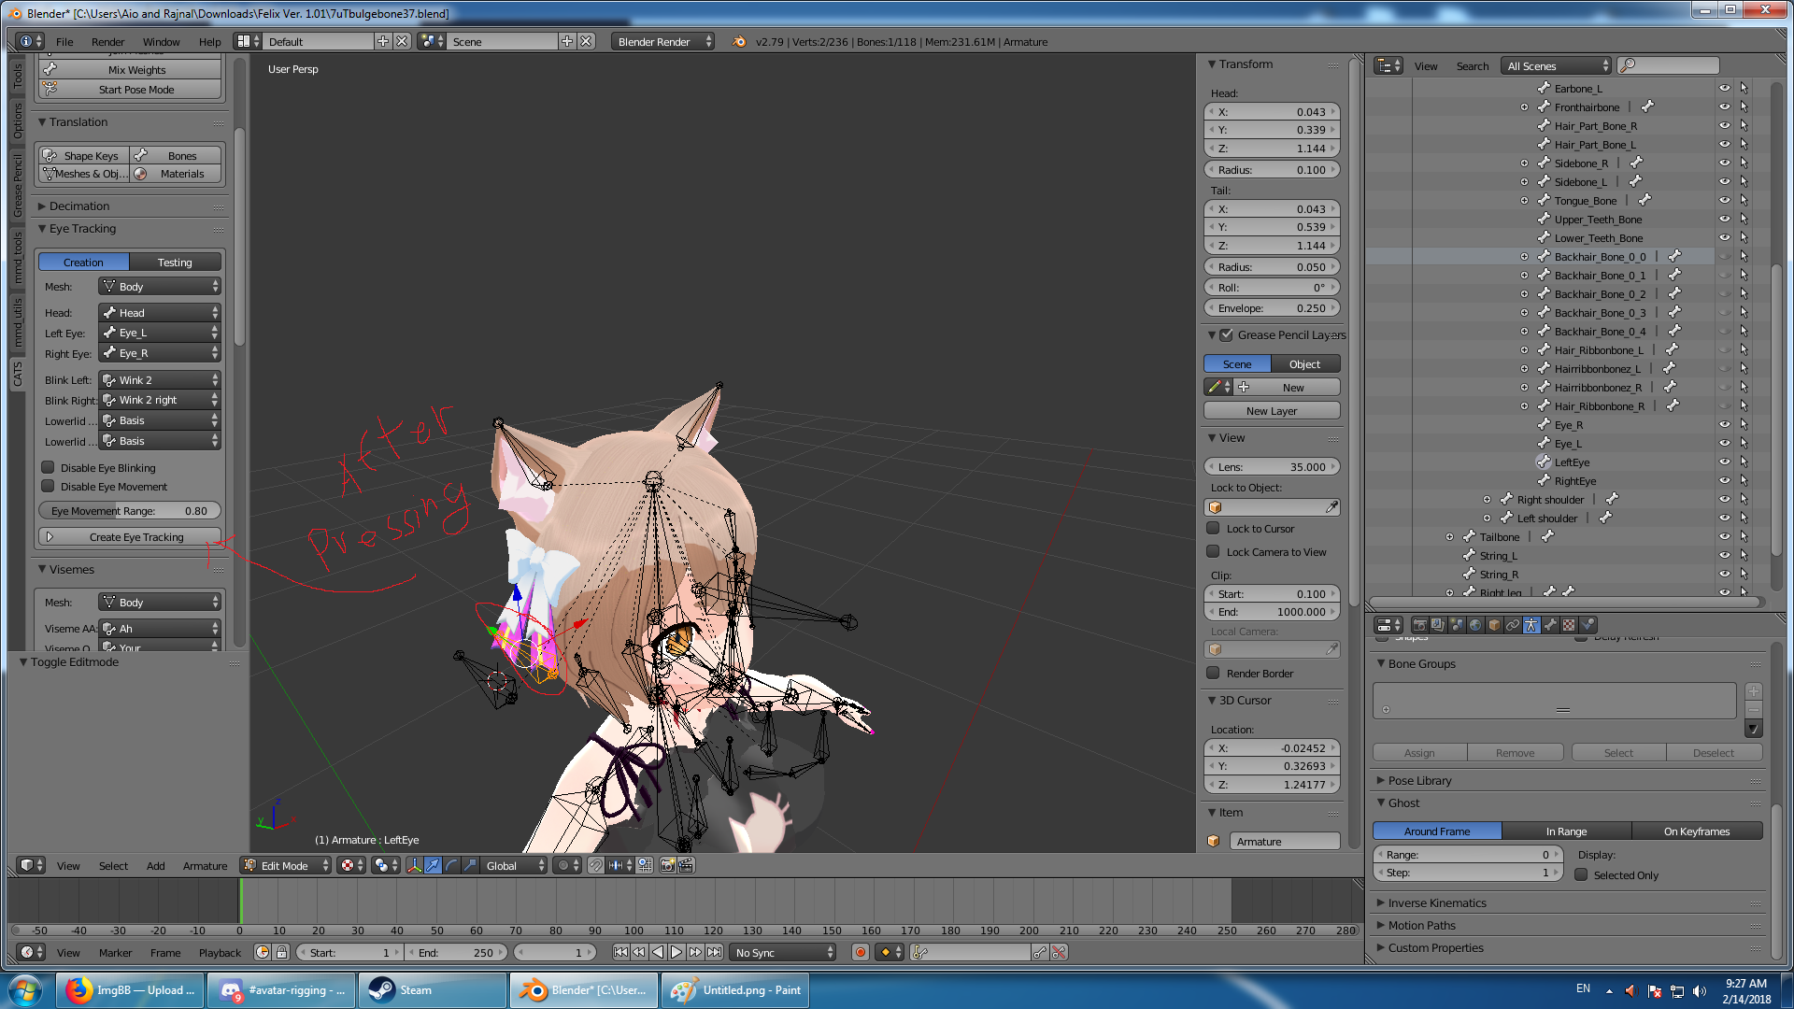Adjust the Lens 35.000 value field
The width and height of the screenshot is (1794, 1009).
1272,466
